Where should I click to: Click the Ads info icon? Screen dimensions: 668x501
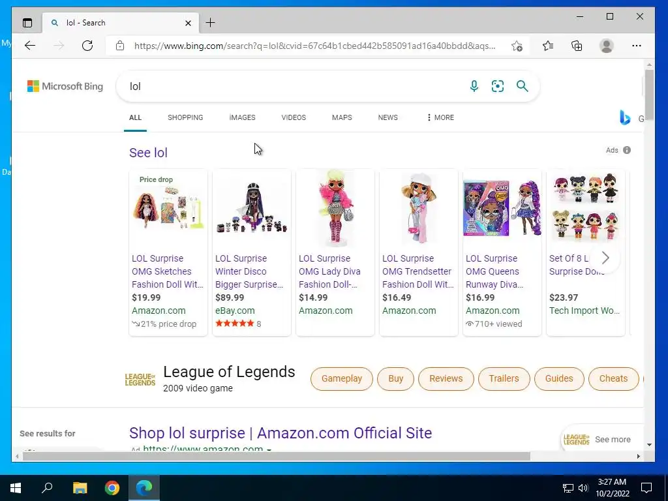point(627,150)
